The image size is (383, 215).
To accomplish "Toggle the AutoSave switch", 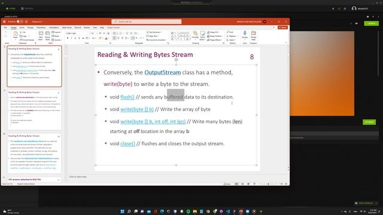I will click(x=20, y=21).
